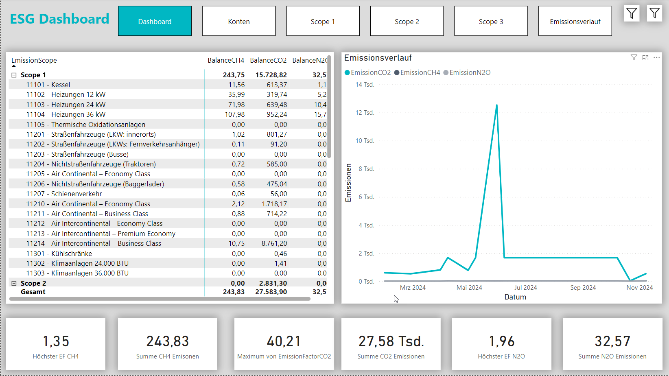Click the ESG Dashboard title
The height and width of the screenshot is (376, 669).
pos(59,19)
